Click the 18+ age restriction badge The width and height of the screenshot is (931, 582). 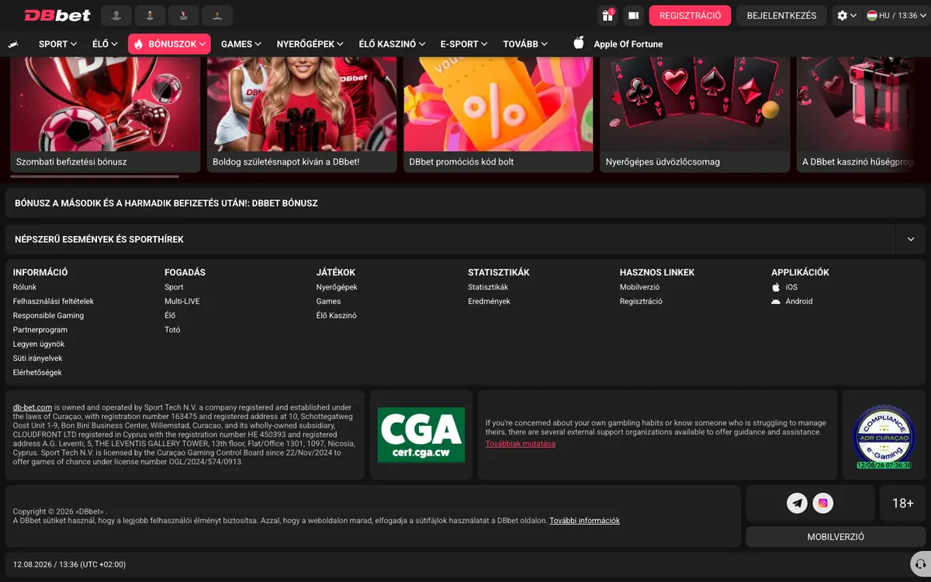coord(903,504)
